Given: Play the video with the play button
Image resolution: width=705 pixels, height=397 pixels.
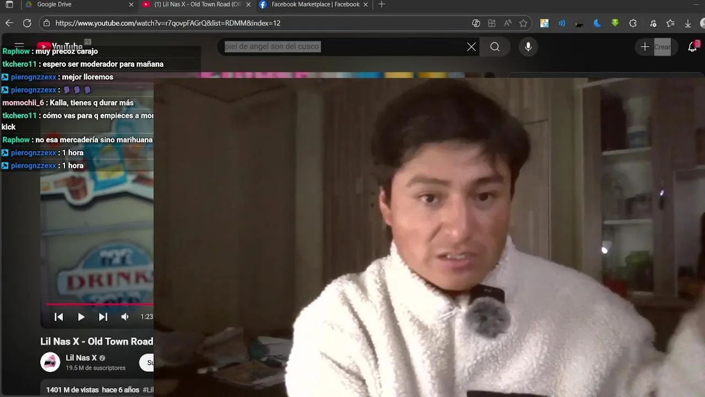Looking at the screenshot, I should pos(81,316).
